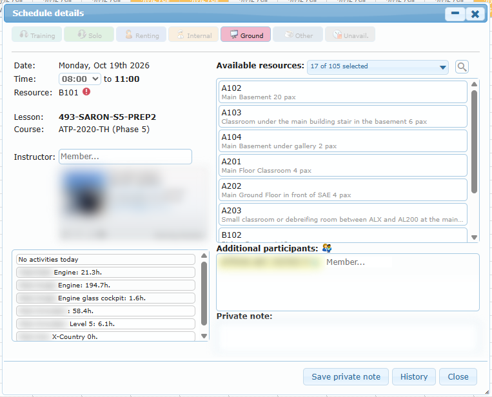The height and width of the screenshot is (397, 492).
Task: Select the Solo schedule type tab
Action: point(89,35)
